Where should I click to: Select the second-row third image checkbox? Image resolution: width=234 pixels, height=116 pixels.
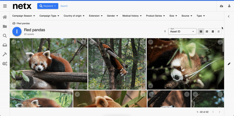pyautogui.click(x=152, y=94)
